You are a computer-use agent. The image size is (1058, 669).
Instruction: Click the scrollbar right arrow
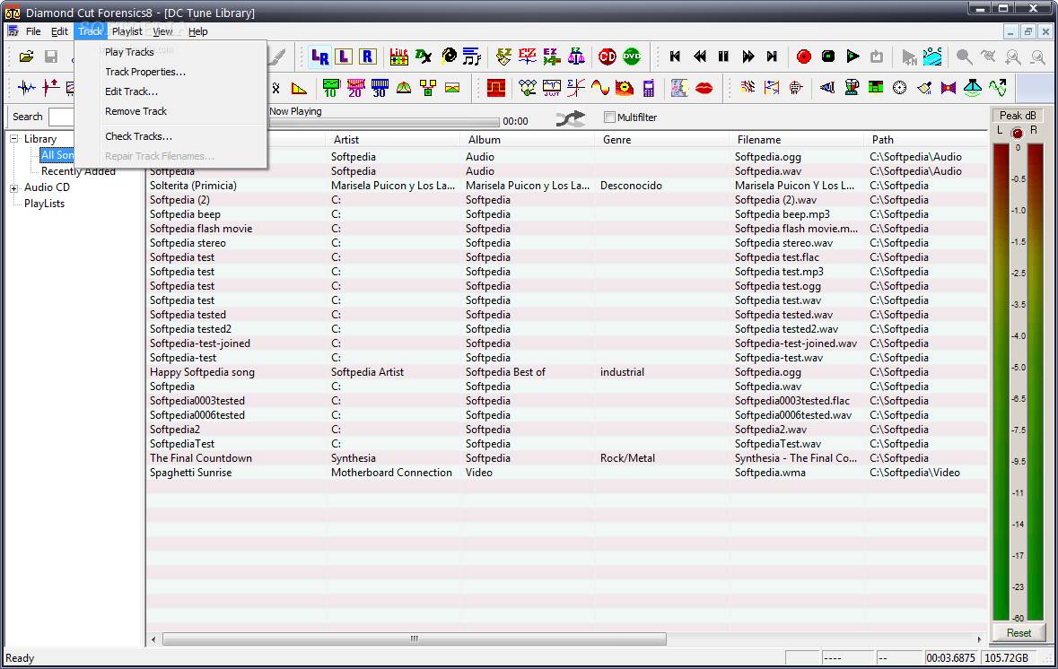[x=979, y=639]
